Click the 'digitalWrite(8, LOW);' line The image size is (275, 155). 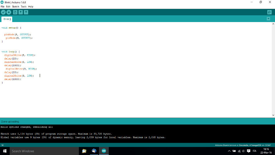coord(19,62)
